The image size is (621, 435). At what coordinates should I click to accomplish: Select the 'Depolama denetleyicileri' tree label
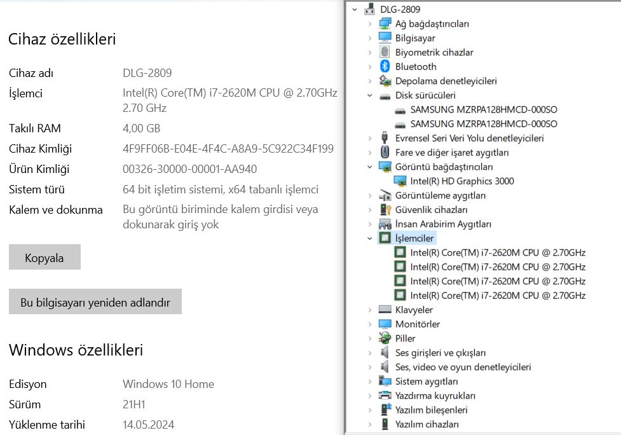tap(446, 81)
